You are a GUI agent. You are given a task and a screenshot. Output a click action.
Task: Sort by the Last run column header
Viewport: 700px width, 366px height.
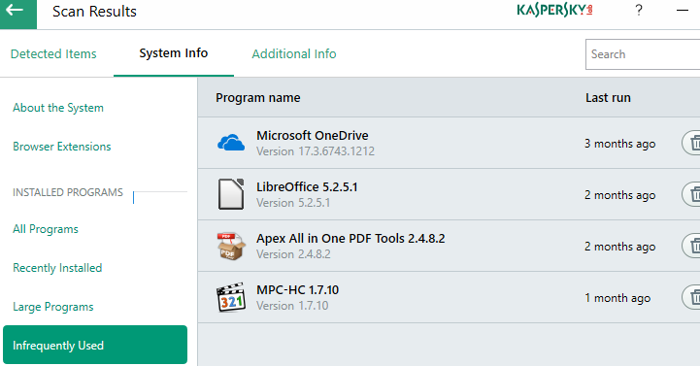click(x=608, y=98)
